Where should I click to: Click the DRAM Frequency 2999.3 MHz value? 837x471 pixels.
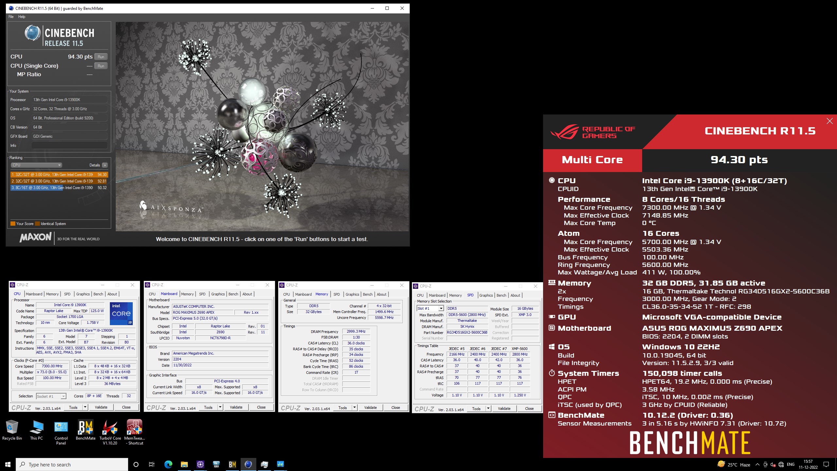[356, 332]
